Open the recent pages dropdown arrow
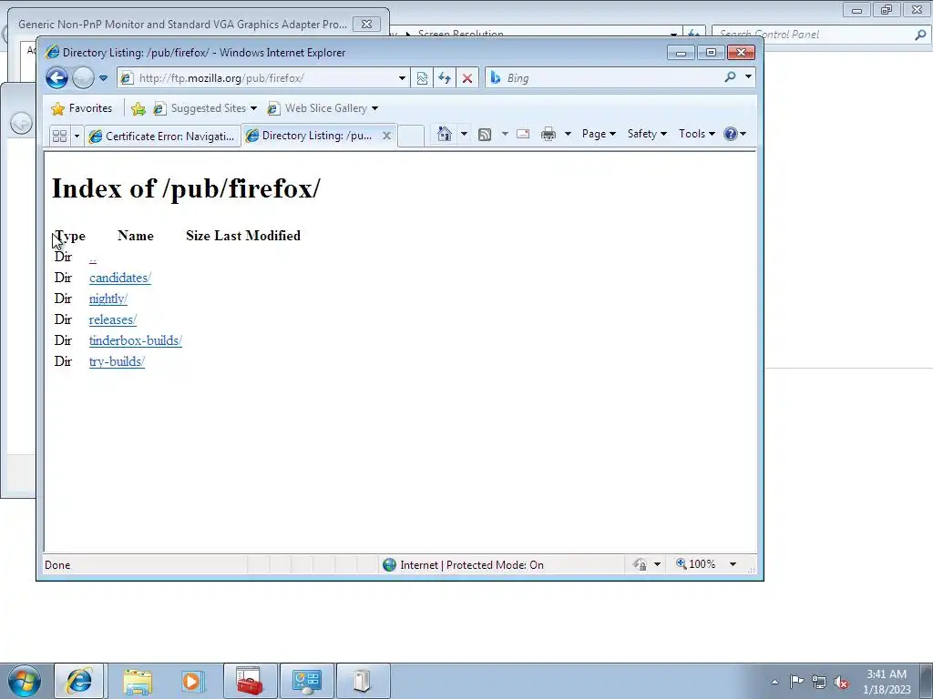 103,78
